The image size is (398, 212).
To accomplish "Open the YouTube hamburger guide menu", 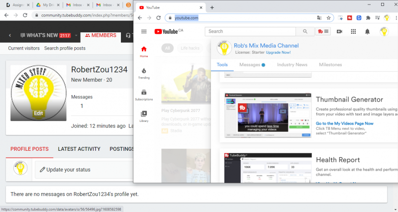I will (x=144, y=31).
